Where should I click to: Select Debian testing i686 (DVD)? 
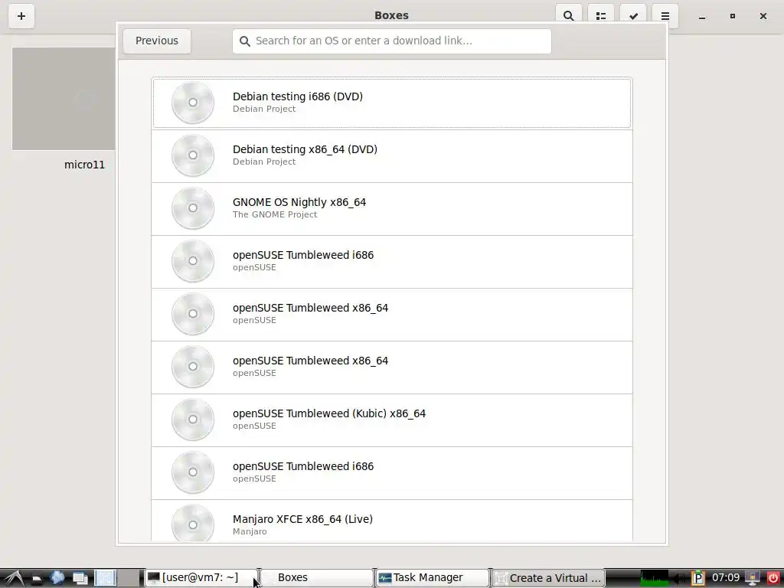391,103
